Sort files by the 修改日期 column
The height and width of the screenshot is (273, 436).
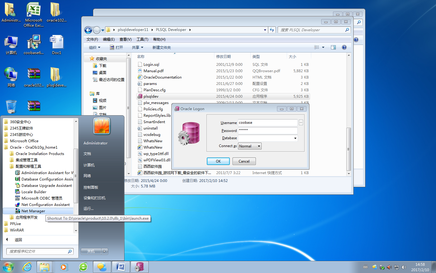233,56
